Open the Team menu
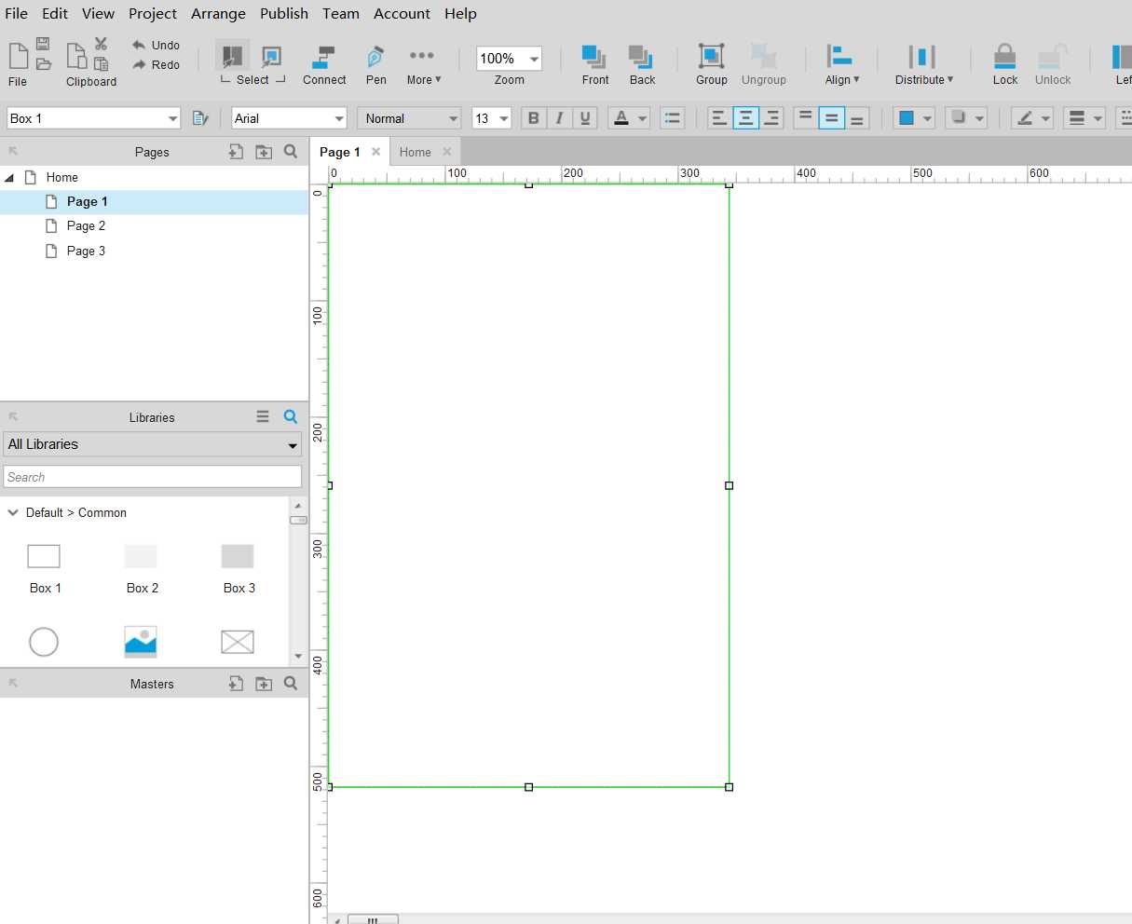 coord(341,13)
